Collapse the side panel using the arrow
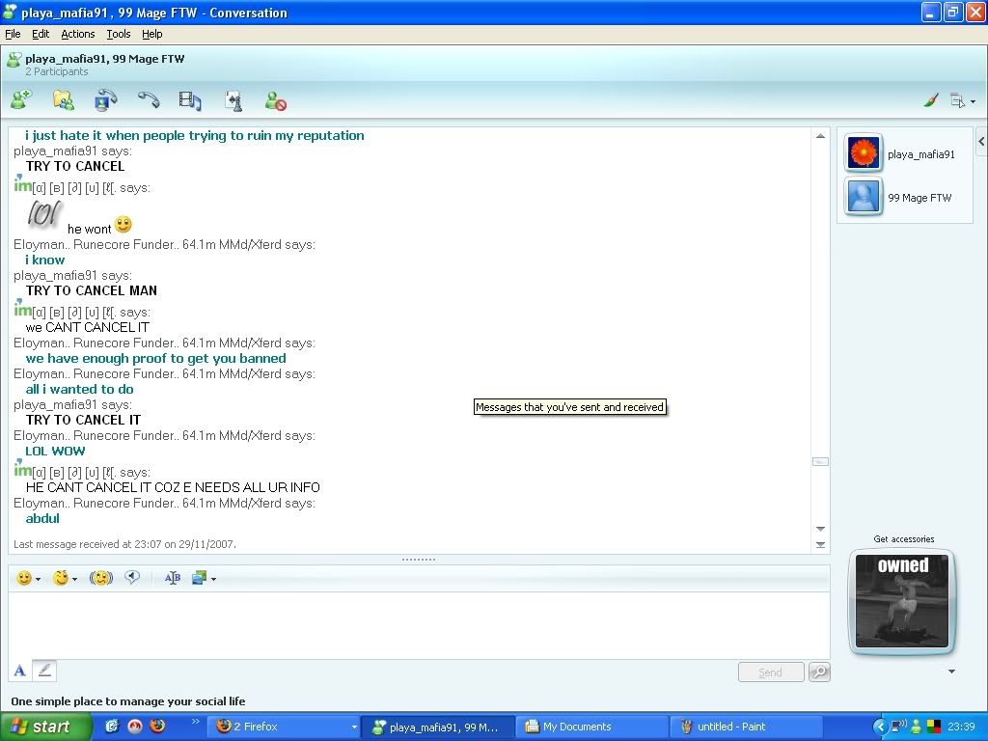This screenshot has height=741, width=988. 981,142
